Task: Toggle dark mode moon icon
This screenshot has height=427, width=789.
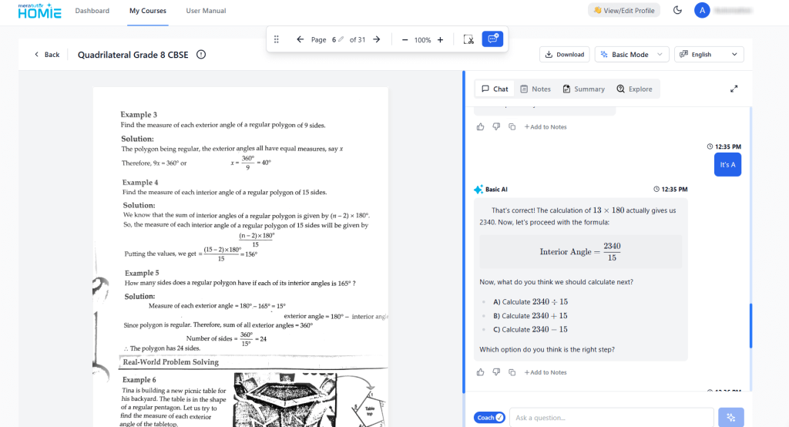Action: (x=677, y=10)
